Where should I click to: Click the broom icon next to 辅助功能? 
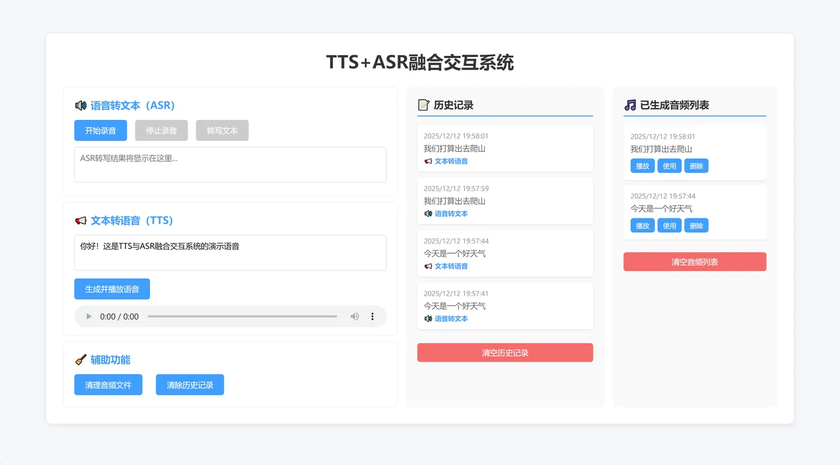click(x=79, y=360)
